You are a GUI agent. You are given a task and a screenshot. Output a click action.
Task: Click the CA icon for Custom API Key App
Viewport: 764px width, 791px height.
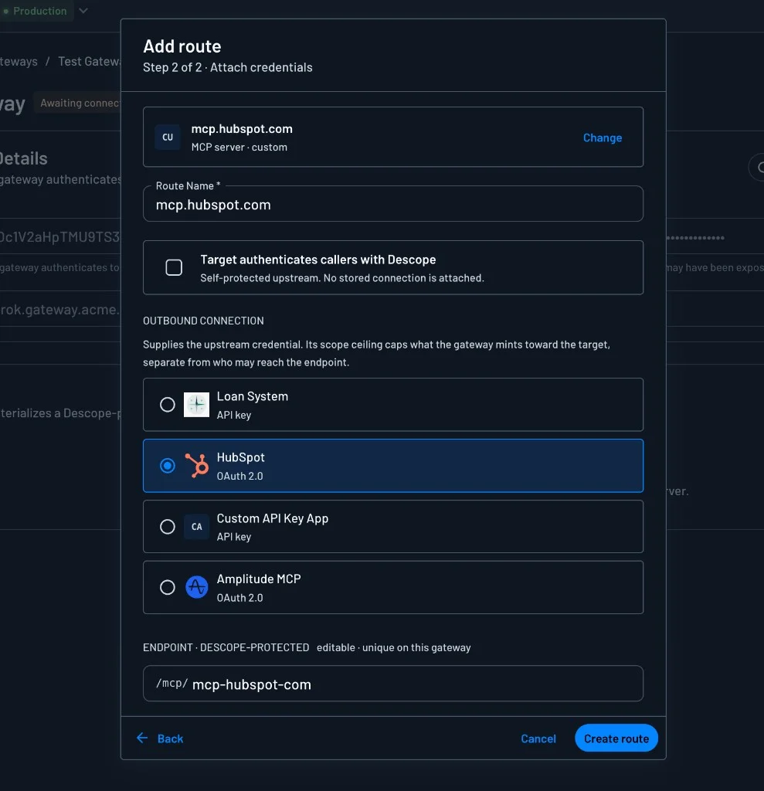[x=196, y=527]
